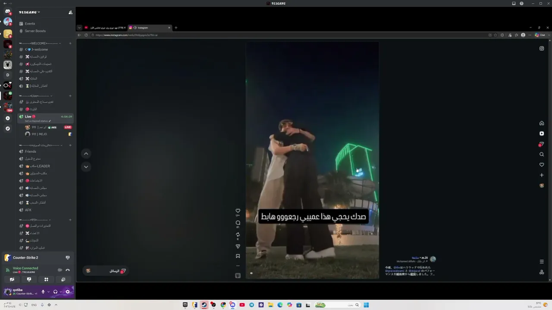This screenshot has width=552, height=310.
Task: Open the browser tab list dropdown
Action: click(x=79, y=28)
